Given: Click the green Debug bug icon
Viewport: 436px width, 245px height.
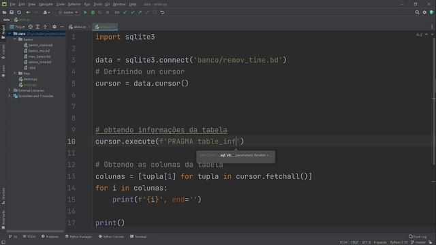Looking at the screenshot, I should click(x=93, y=12).
